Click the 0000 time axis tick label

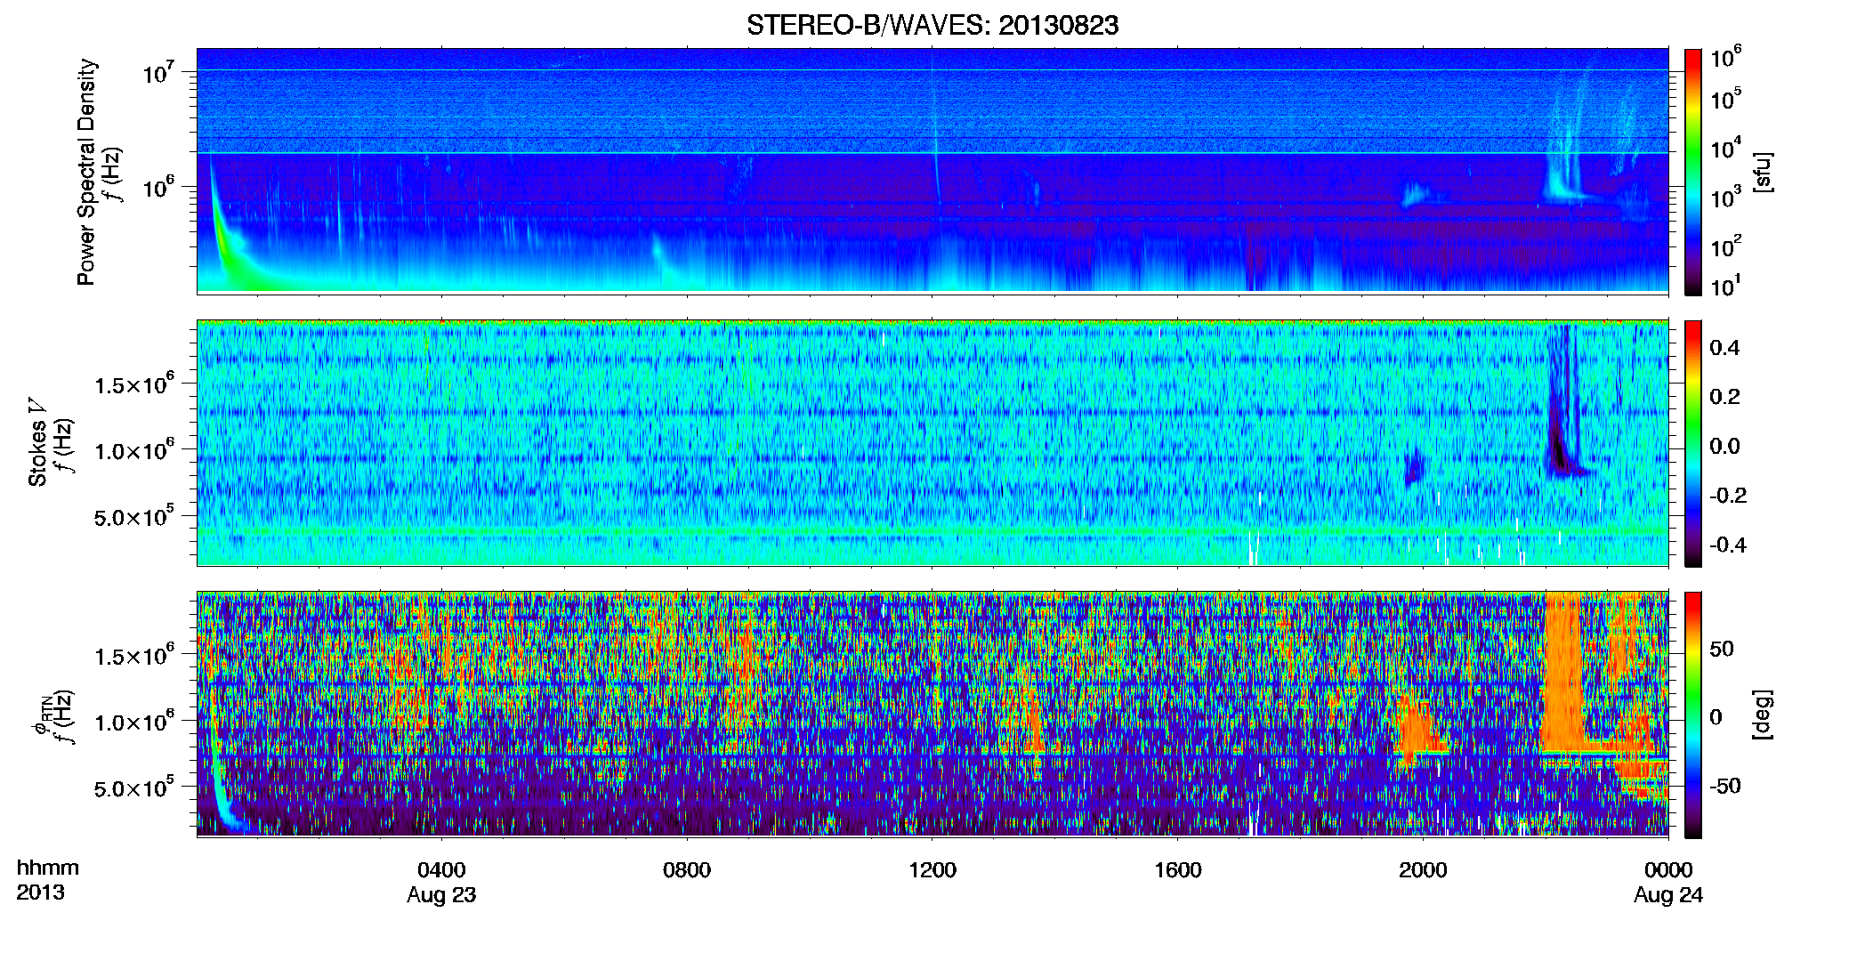coord(1668,869)
